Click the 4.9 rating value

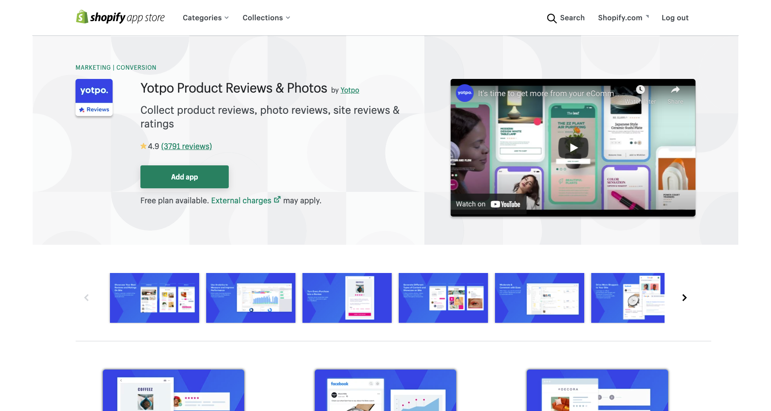[153, 146]
